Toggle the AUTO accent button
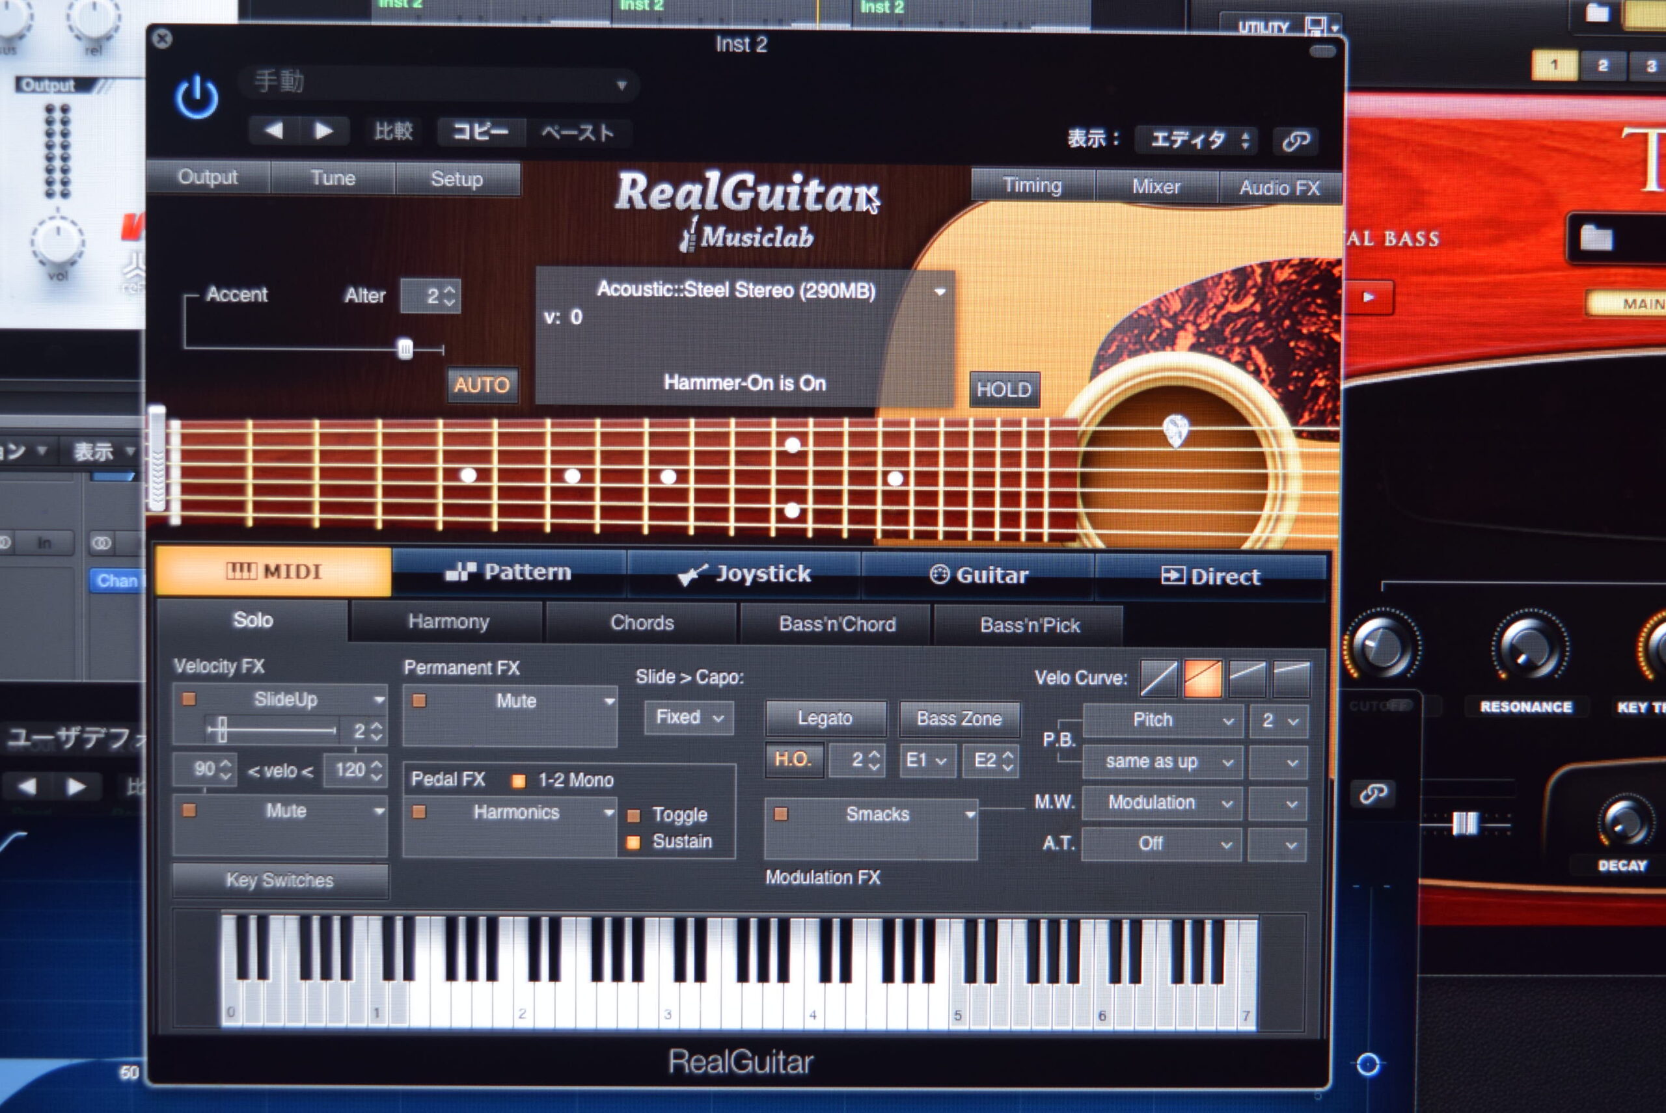 pyautogui.click(x=482, y=384)
